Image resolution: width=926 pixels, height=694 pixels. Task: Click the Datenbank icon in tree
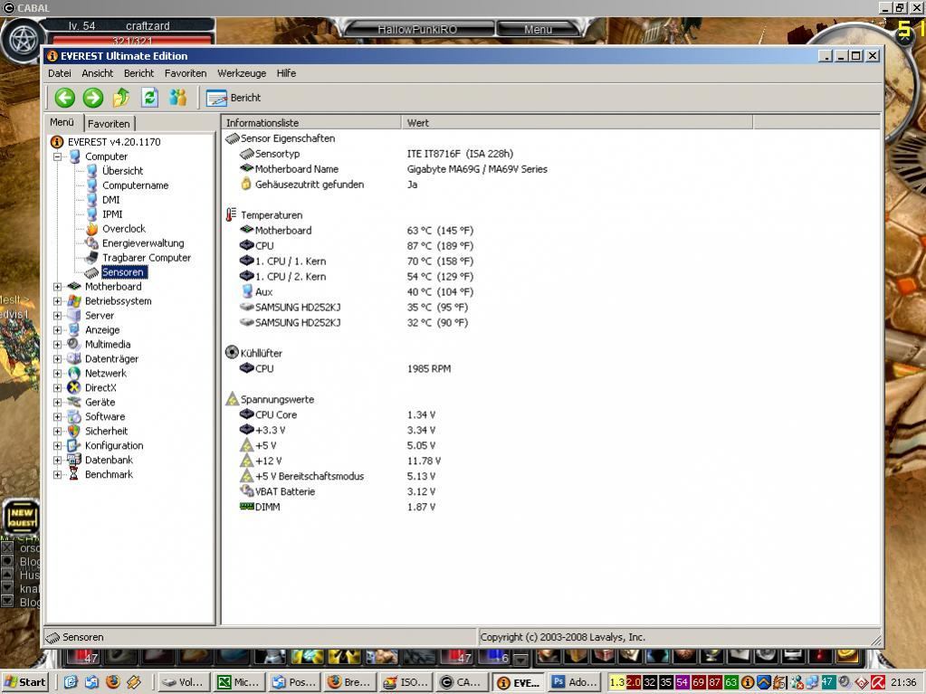pyautogui.click(x=74, y=460)
